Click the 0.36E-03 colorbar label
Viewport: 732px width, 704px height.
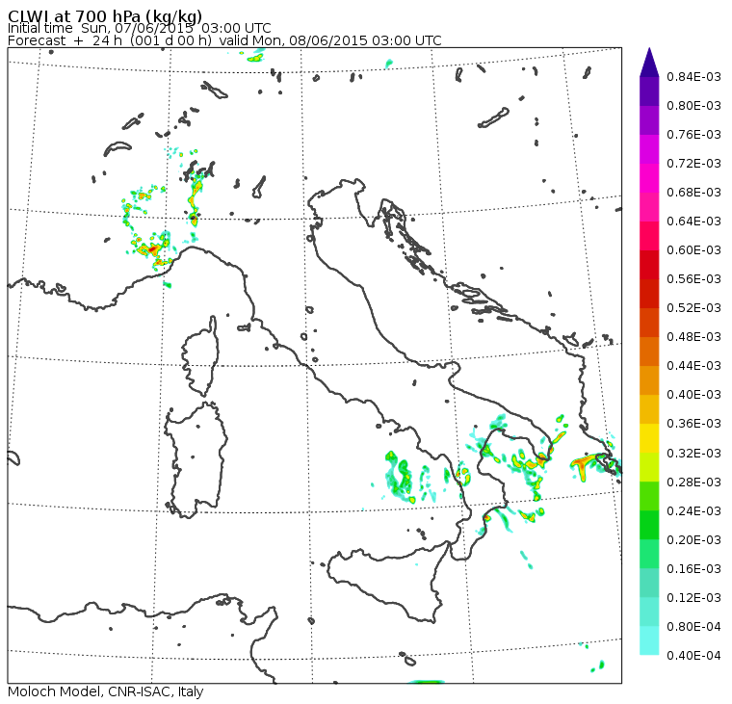coord(693,424)
